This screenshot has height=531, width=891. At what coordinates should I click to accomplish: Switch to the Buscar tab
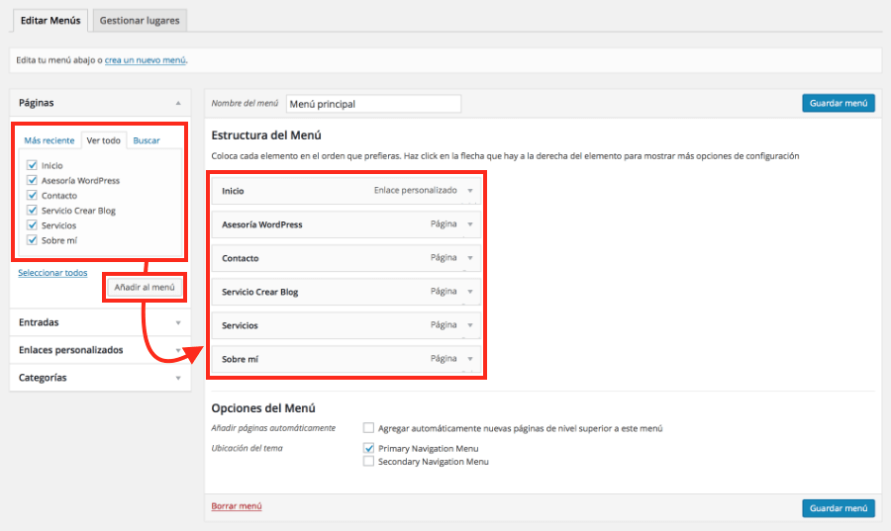pyautogui.click(x=147, y=140)
